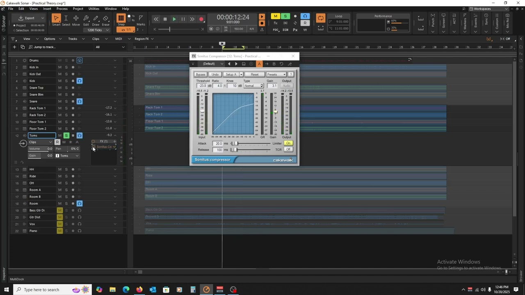525x295 pixels.
Task: Start recording with the red Record button
Action: pyautogui.click(x=201, y=19)
